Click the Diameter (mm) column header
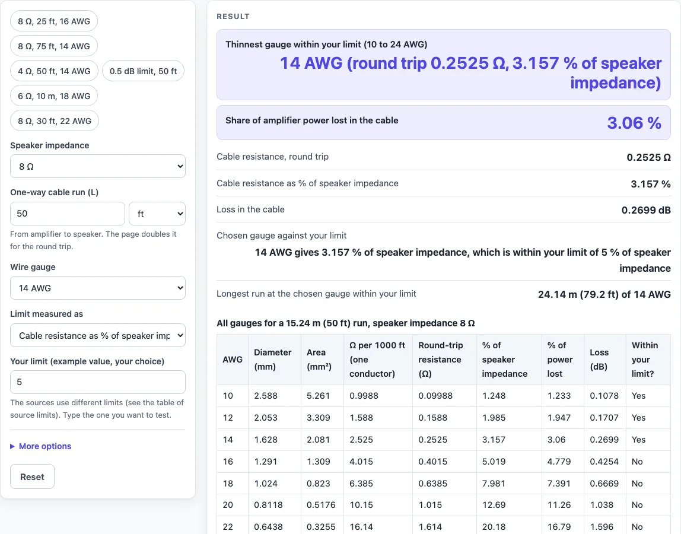 pos(274,360)
